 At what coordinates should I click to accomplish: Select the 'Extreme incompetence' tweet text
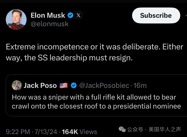[x=95, y=52]
